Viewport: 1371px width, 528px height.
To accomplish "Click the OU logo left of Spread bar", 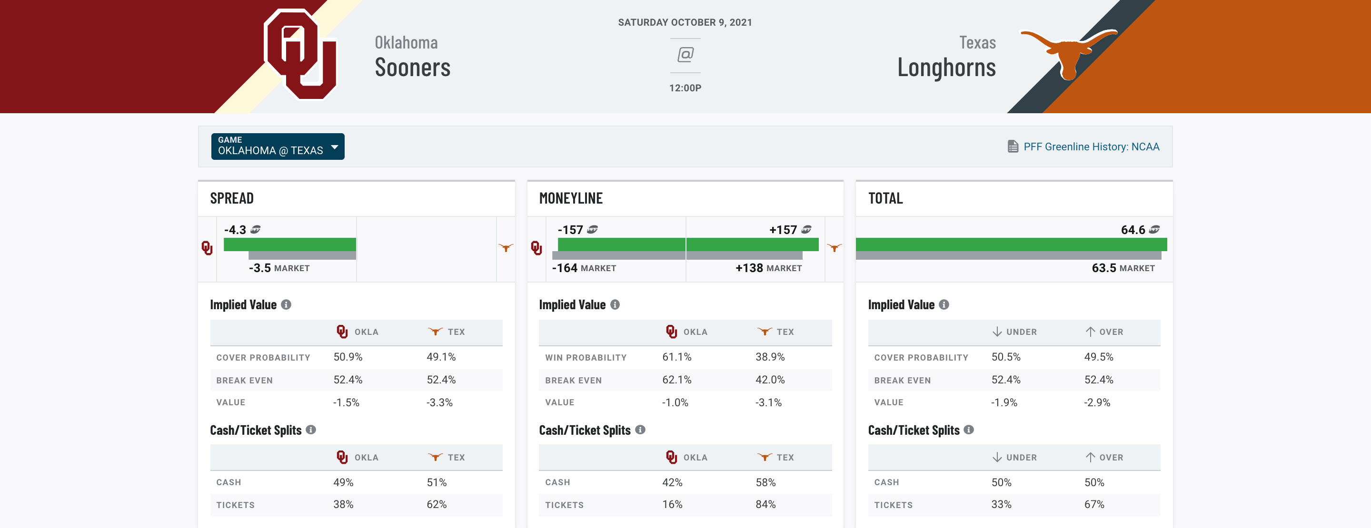I will [207, 248].
